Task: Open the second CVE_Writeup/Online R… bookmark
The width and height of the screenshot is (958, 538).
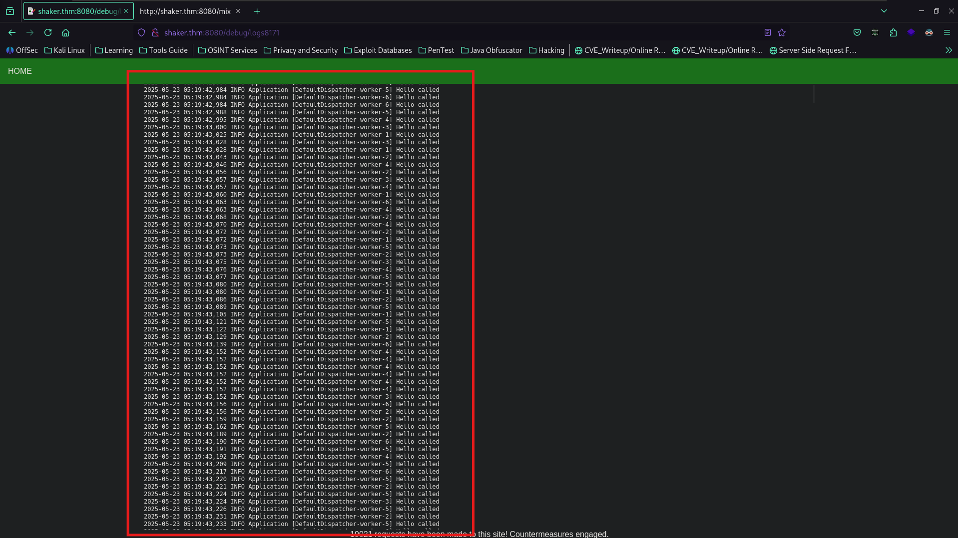Action: [x=717, y=50]
